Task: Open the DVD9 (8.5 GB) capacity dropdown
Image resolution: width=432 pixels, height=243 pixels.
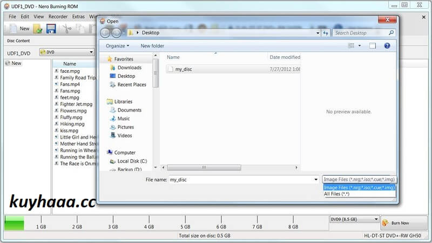Action: tap(354, 219)
